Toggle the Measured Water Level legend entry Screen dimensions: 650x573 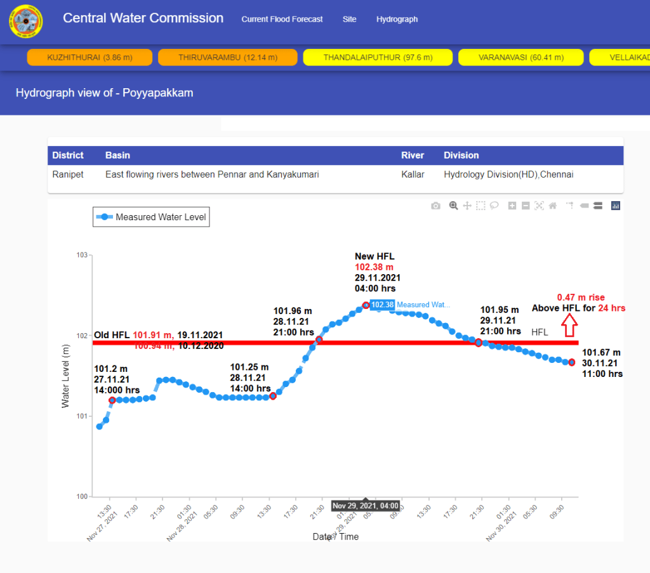coord(151,217)
